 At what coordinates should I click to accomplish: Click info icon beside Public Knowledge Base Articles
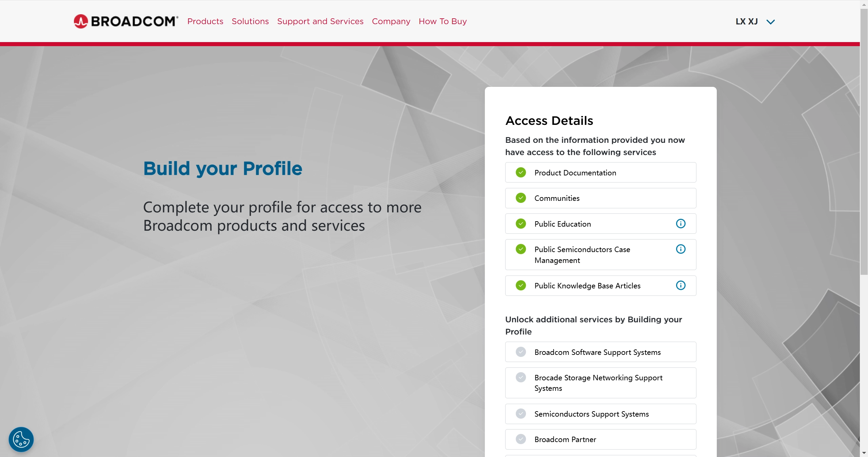[680, 285]
